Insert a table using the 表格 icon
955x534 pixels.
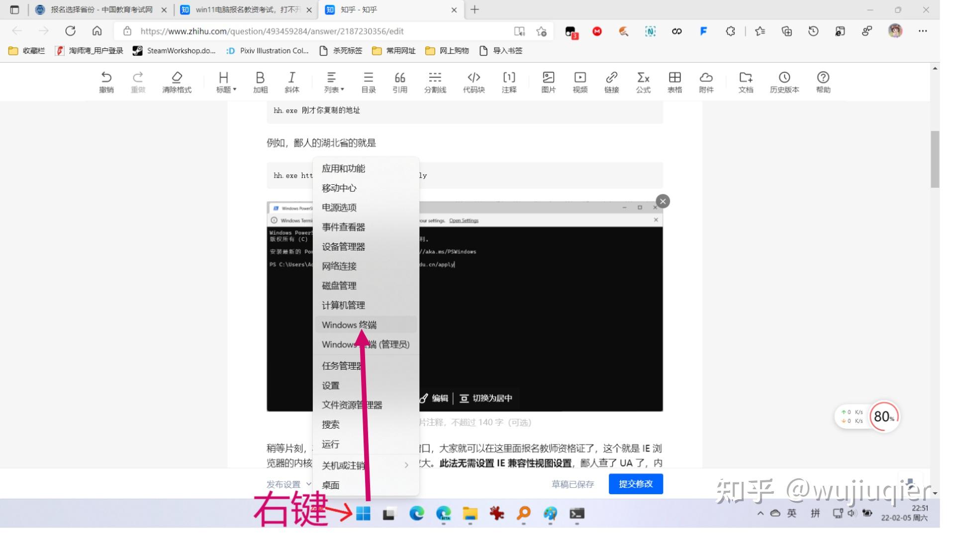click(x=675, y=82)
